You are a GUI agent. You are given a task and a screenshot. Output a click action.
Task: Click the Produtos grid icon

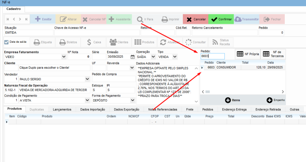click(x=144, y=42)
